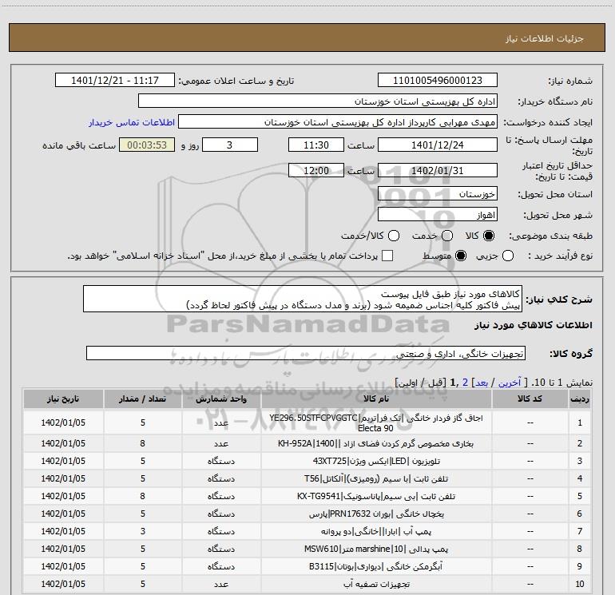Click quantity 3 in the پمپ آب row

(x=143, y=531)
